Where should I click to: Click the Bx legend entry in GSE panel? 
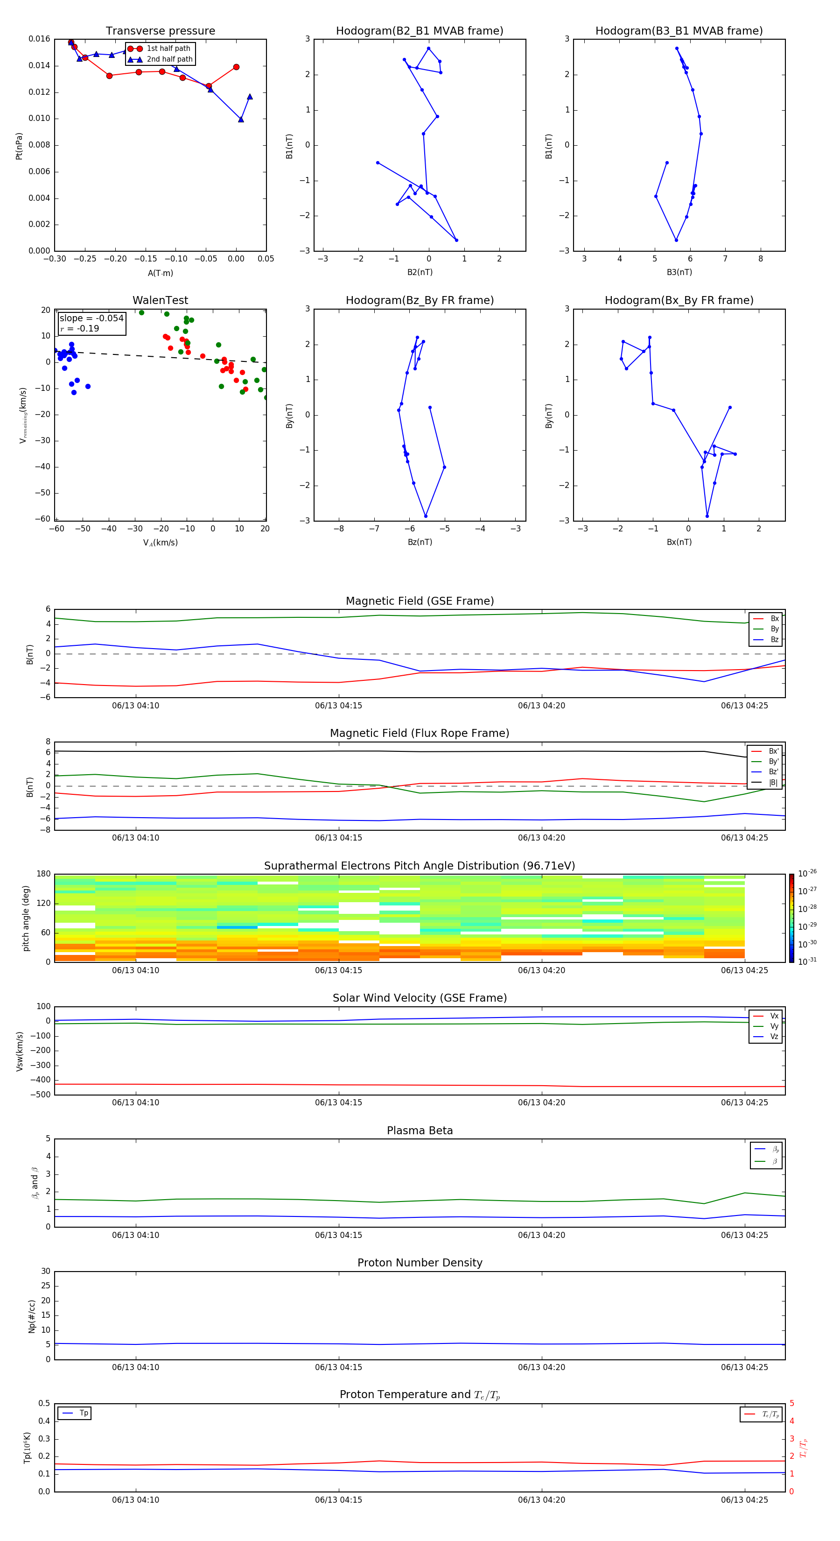766,619
